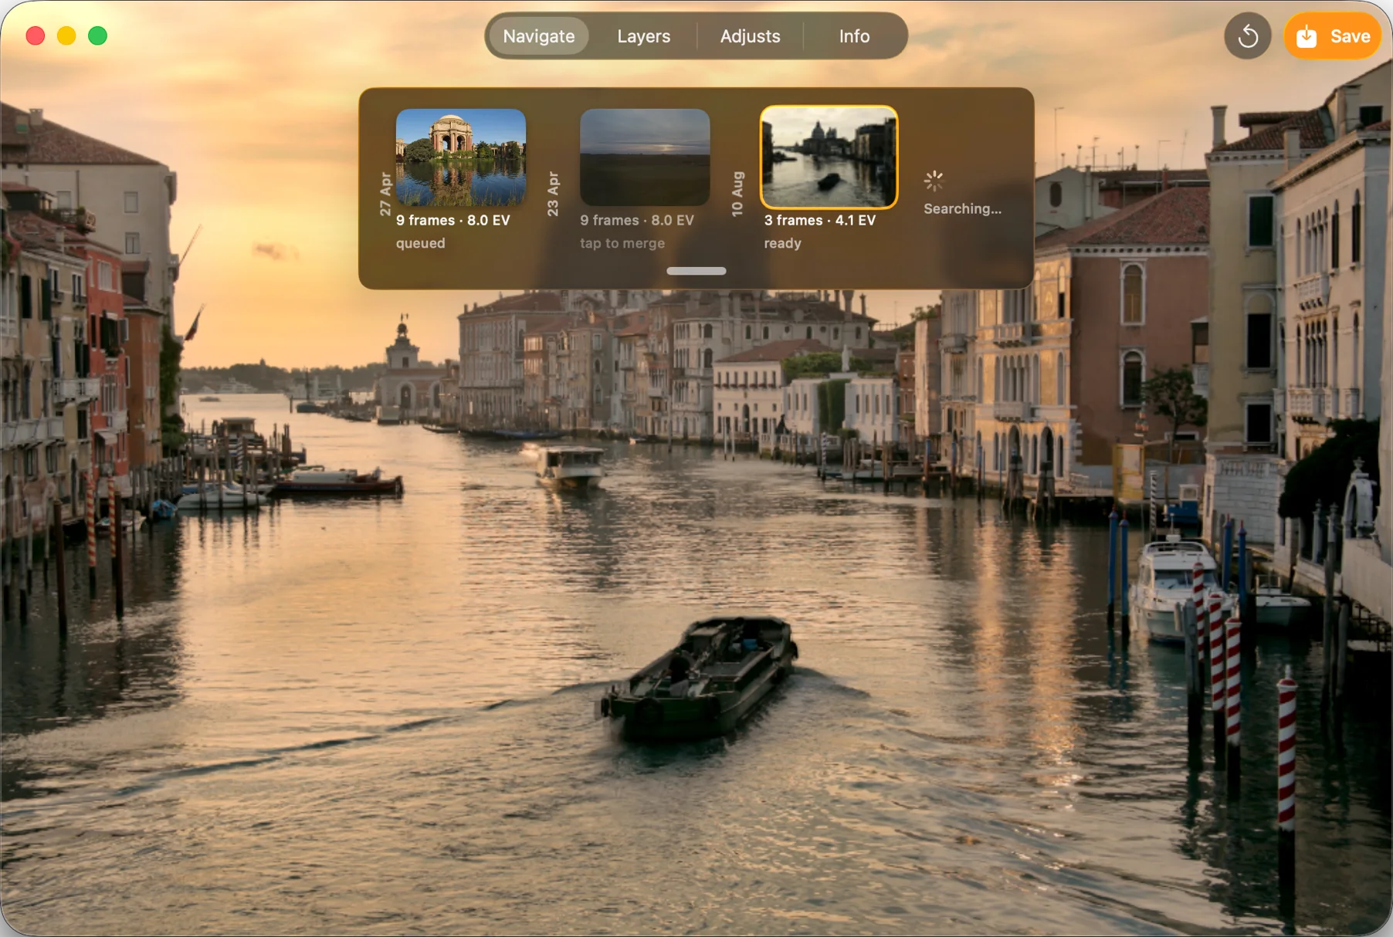Click the '10 Aug' date label
Viewport: 1393px width, 937px height.
point(737,194)
